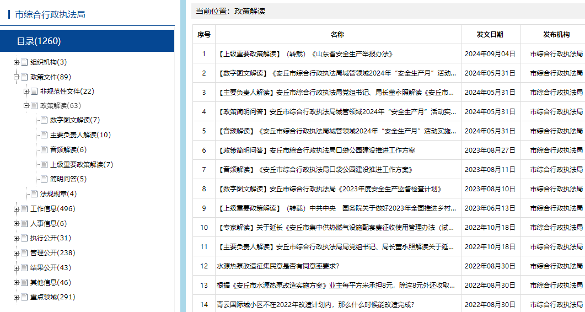Click document icon beside 上级重要政策解读(7)
585x312 pixels.
[44, 165]
